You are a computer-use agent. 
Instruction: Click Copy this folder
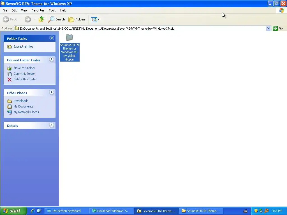coord(24,74)
